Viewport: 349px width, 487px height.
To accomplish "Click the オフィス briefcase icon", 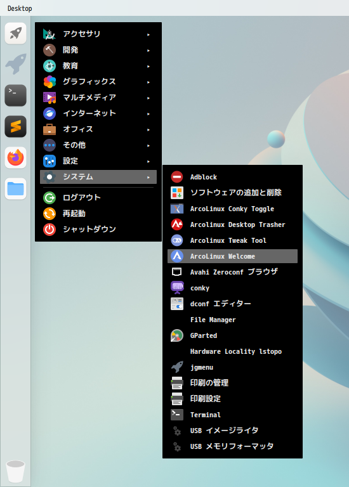I will pyautogui.click(x=49, y=129).
